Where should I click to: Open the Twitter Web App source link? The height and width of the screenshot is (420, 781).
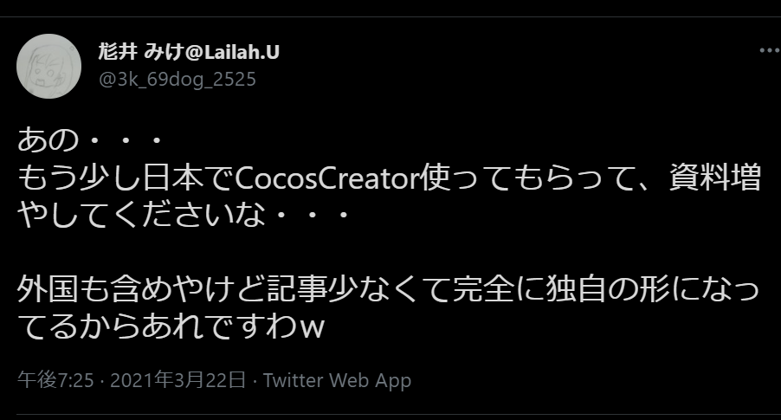tap(337, 380)
